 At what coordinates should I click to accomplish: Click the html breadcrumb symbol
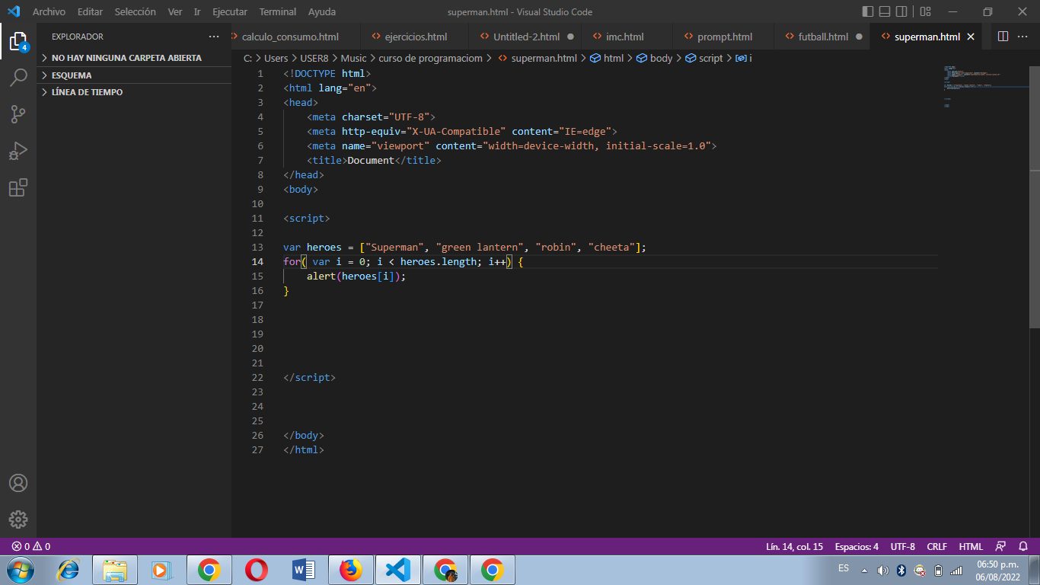pos(614,58)
